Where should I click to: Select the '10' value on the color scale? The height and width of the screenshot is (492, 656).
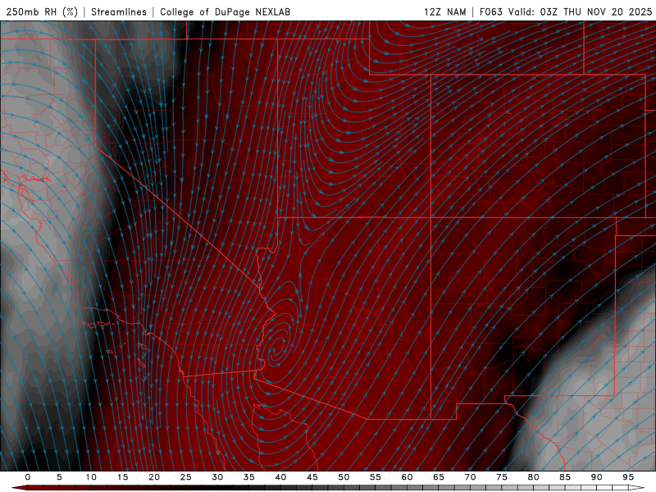coord(91,477)
